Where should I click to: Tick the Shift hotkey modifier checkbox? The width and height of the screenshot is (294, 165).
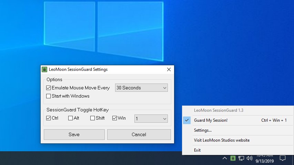coord(93,118)
